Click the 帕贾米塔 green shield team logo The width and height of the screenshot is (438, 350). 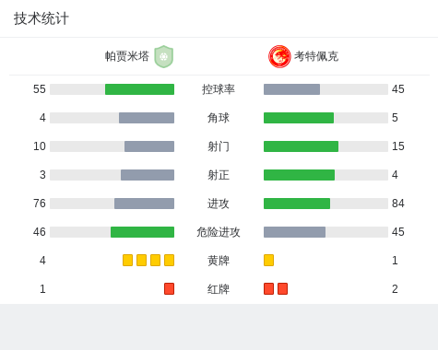pos(164,56)
